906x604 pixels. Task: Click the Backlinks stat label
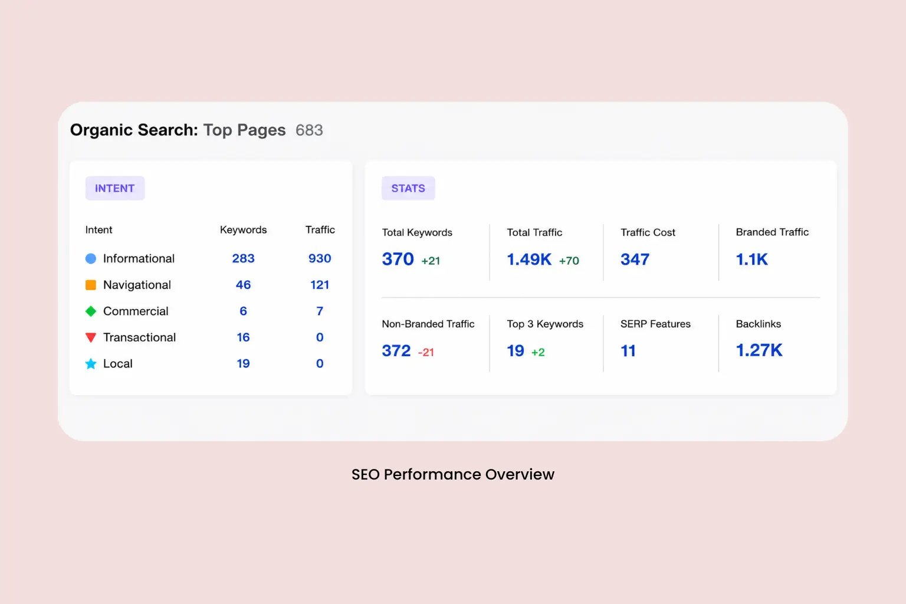759,324
